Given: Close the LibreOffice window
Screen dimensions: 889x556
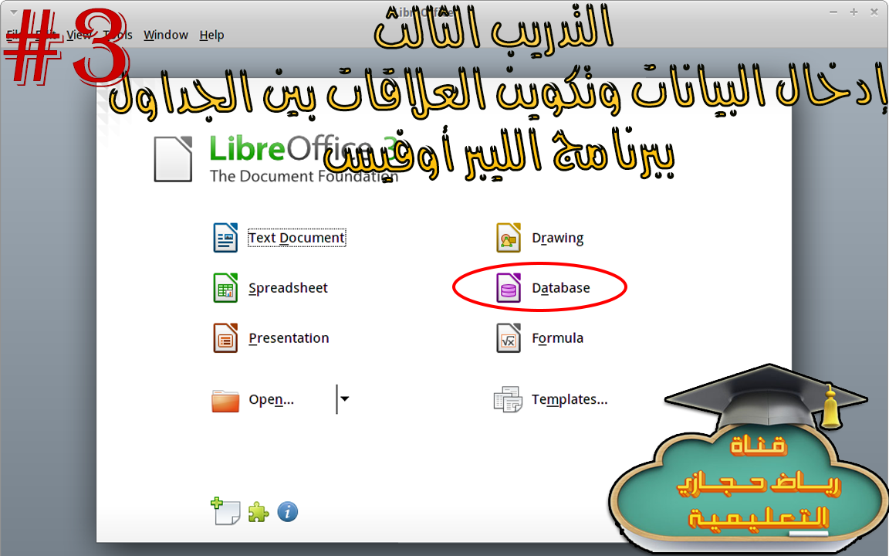Looking at the screenshot, I should [874, 12].
